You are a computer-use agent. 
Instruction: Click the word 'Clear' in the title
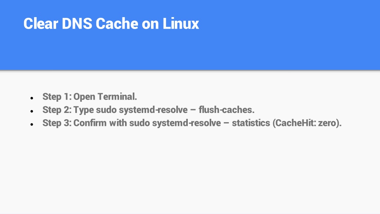pos(41,24)
